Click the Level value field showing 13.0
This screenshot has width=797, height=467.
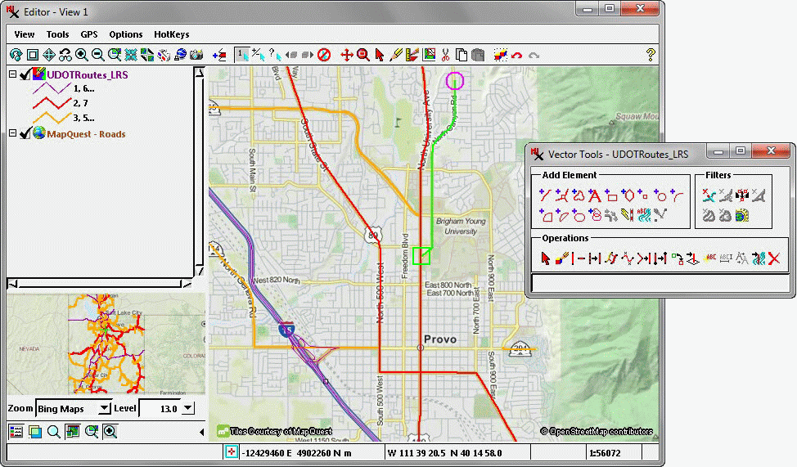click(160, 409)
